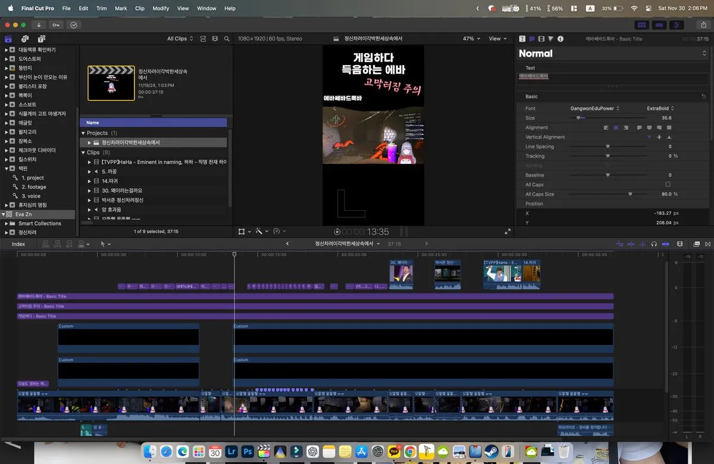Open the View options in viewer

(x=497, y=39)
